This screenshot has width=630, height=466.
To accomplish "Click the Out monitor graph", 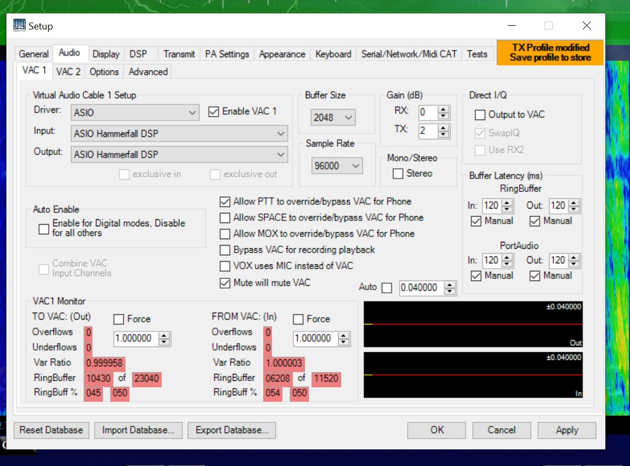I will click(473, 324).
